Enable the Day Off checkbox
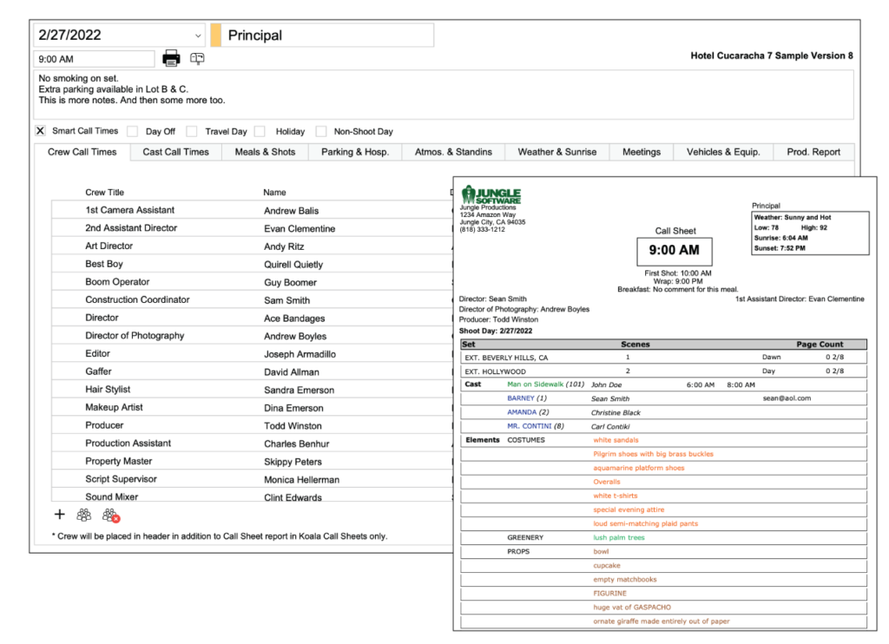Viewport: 889px width, 644px height. pos(133,132)
